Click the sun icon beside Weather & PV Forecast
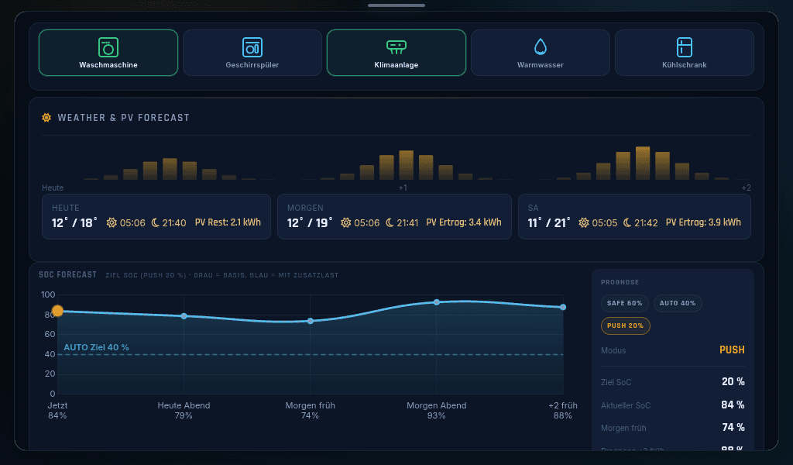Screen dimensions: 793x465 tap(46, 117)
